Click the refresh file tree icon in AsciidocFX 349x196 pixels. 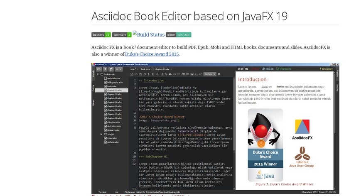pyautogui.click(x=111, y=69)
